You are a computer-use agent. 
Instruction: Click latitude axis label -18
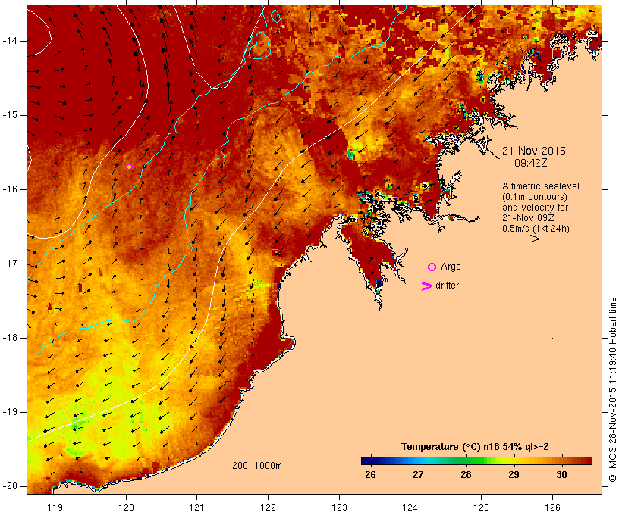(10, 338)
